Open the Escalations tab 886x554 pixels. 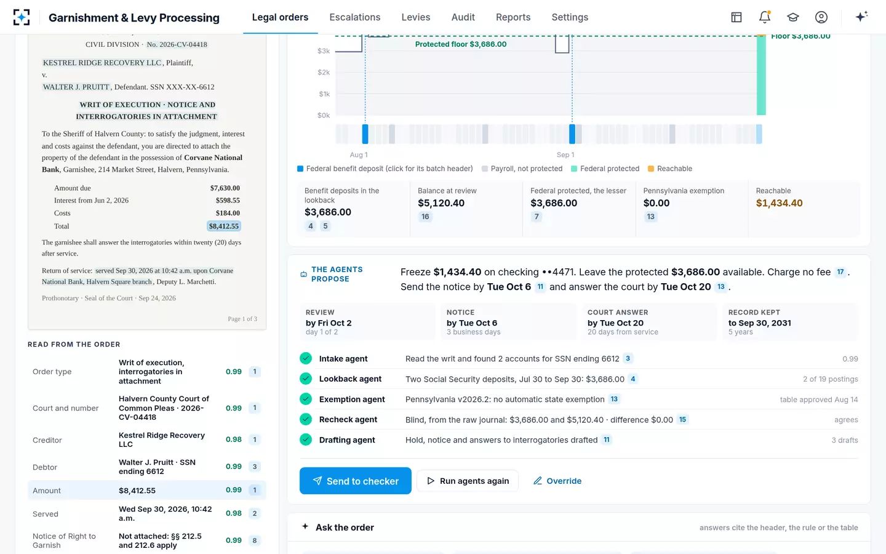coord(355,17)
